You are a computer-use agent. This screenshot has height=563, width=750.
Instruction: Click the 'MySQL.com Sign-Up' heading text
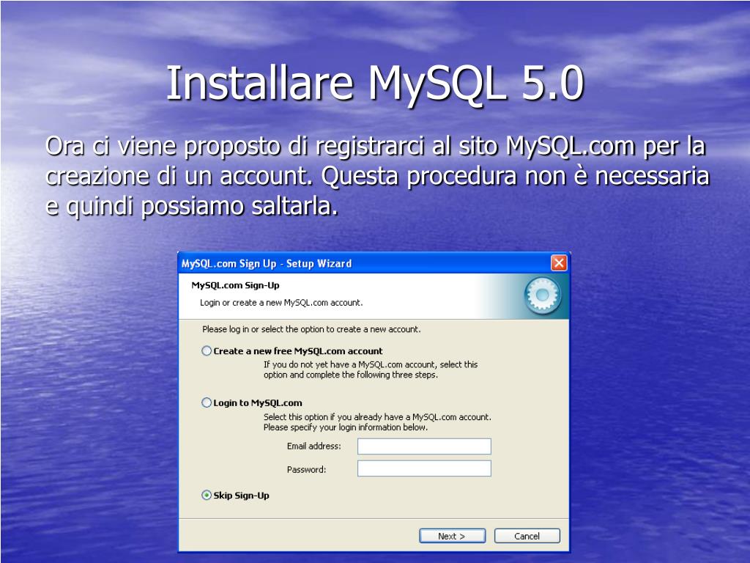pyautogui.click(x=235, y=285)
